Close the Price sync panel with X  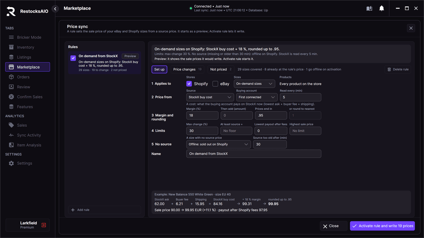pos(411,28)
